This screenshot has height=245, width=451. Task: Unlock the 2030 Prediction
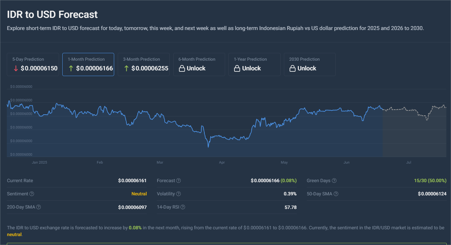pyautogui.click(x=310, y=64)
